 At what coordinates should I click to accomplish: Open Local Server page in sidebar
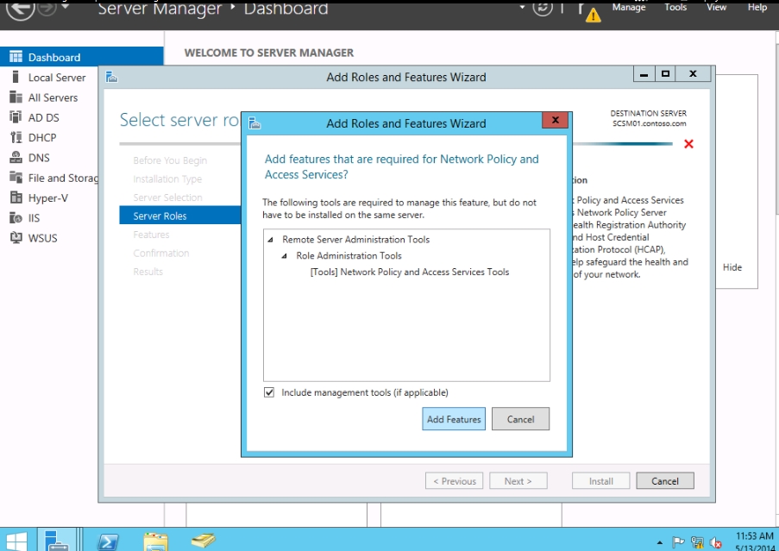(57, 78)
